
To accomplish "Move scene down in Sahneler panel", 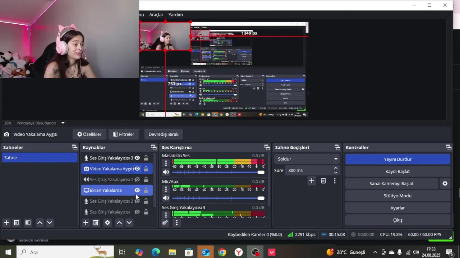I will tap(50, 223).
